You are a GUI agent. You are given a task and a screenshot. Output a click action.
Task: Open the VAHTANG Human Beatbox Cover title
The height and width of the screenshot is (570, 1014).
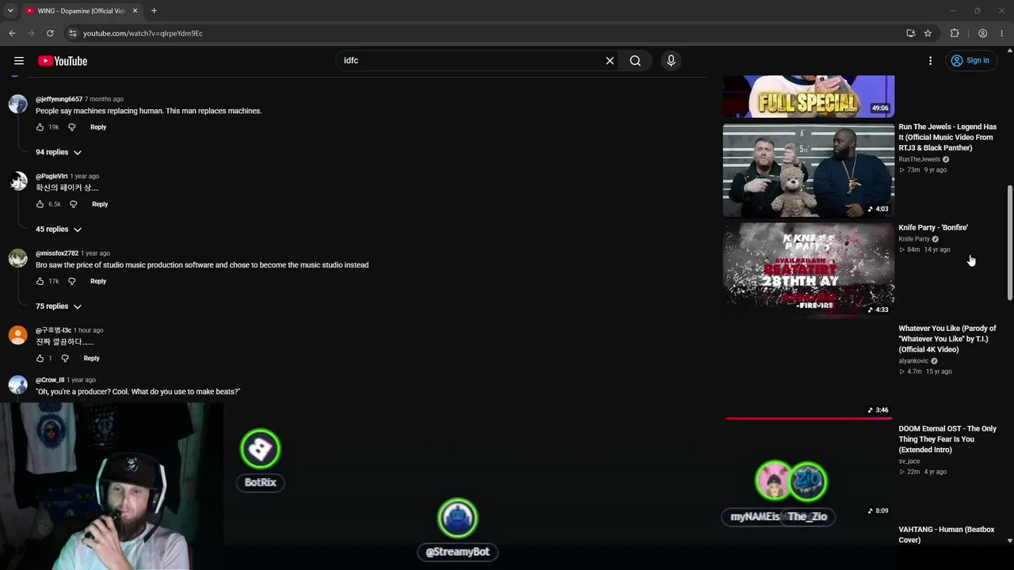click(947, 534)
